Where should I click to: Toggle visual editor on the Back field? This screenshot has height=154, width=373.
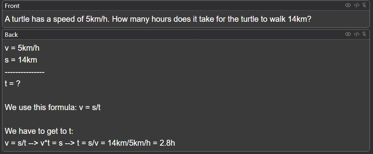point(348,34)
